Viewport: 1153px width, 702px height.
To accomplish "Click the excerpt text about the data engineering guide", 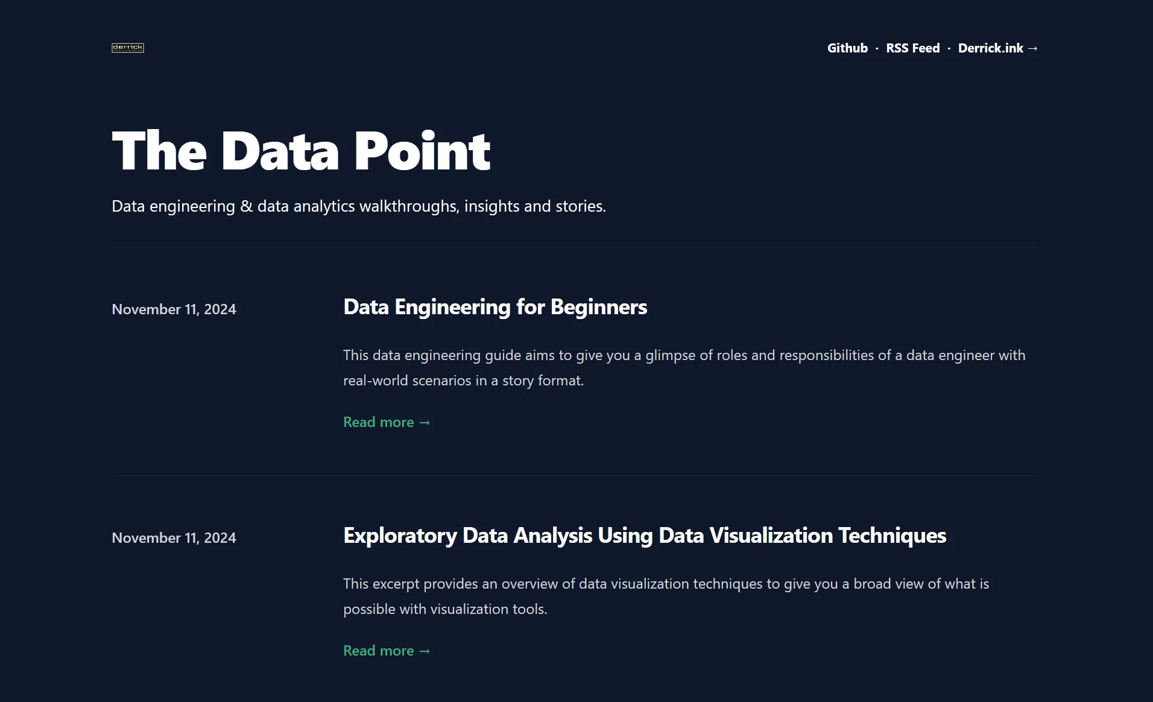I will (684, 368).
